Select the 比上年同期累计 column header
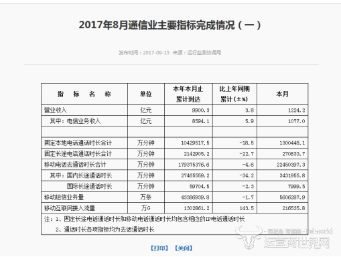The width and height of the screenshot is (341, 257). tap(234, 94)
